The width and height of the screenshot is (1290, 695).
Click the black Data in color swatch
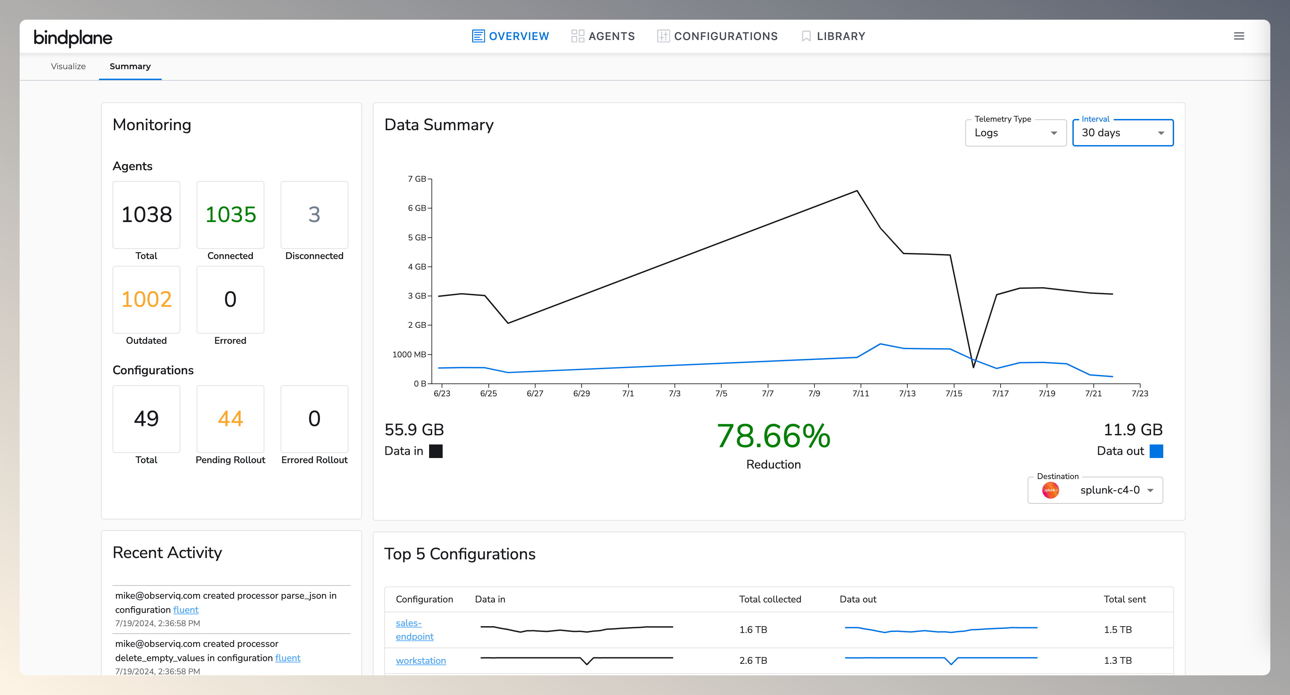[436, 451]
